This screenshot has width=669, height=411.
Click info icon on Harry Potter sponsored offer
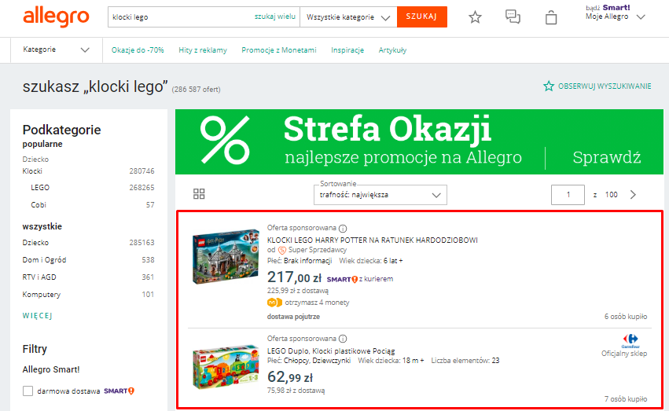pos(343,228)
